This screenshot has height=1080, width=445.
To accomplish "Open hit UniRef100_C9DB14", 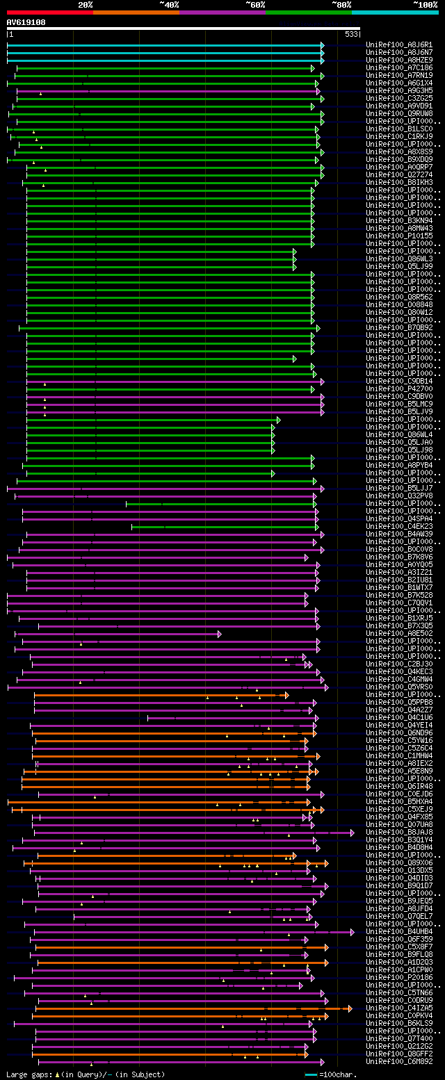I will tap(399, 382).
